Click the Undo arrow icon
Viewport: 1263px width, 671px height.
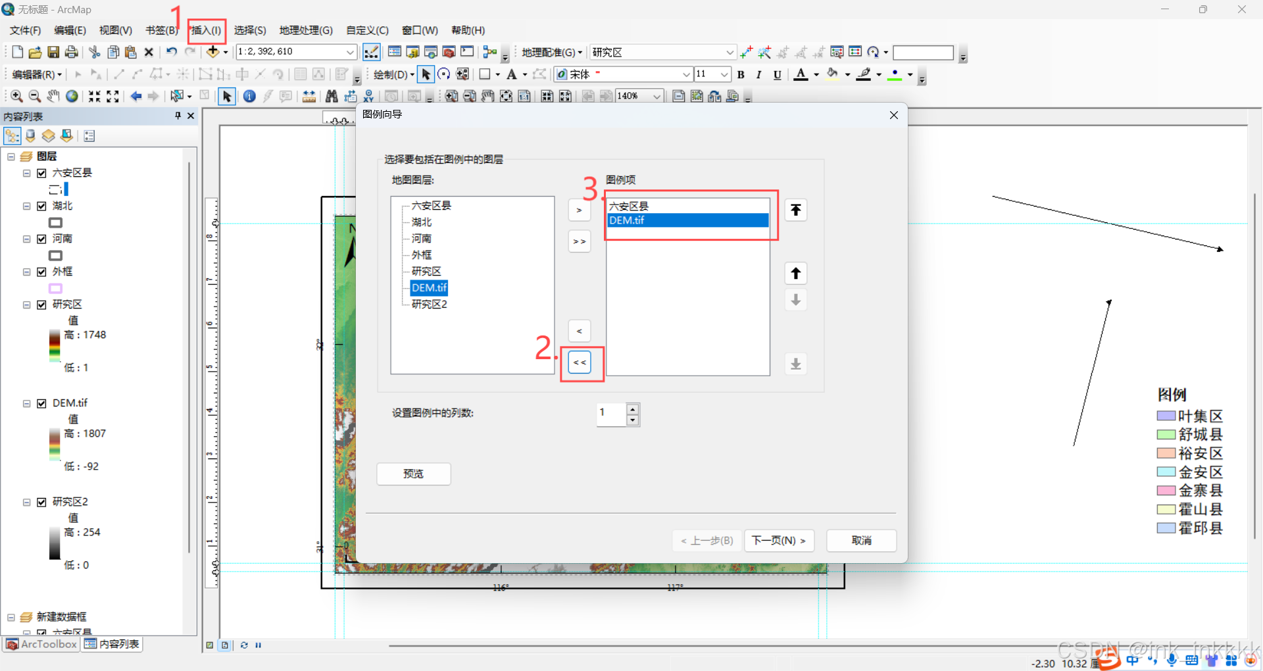172,52
